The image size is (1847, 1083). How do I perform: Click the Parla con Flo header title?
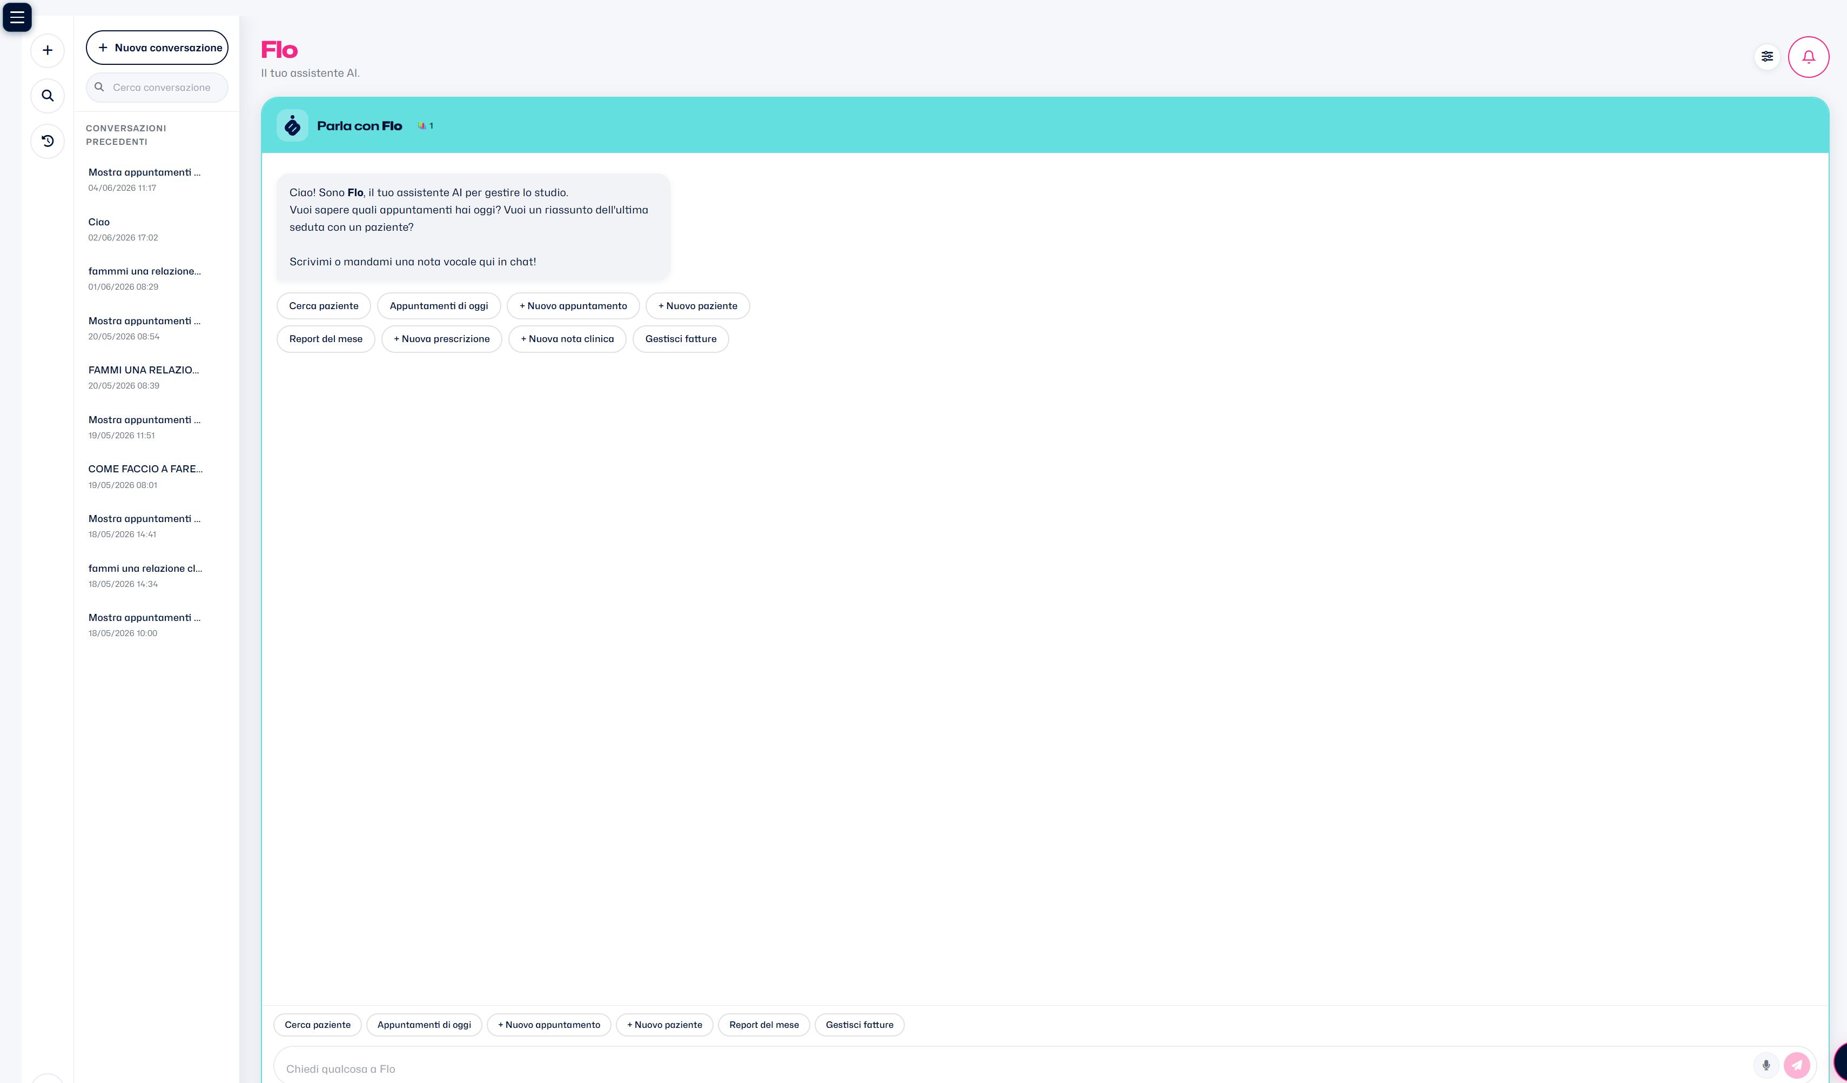point(359,126)
